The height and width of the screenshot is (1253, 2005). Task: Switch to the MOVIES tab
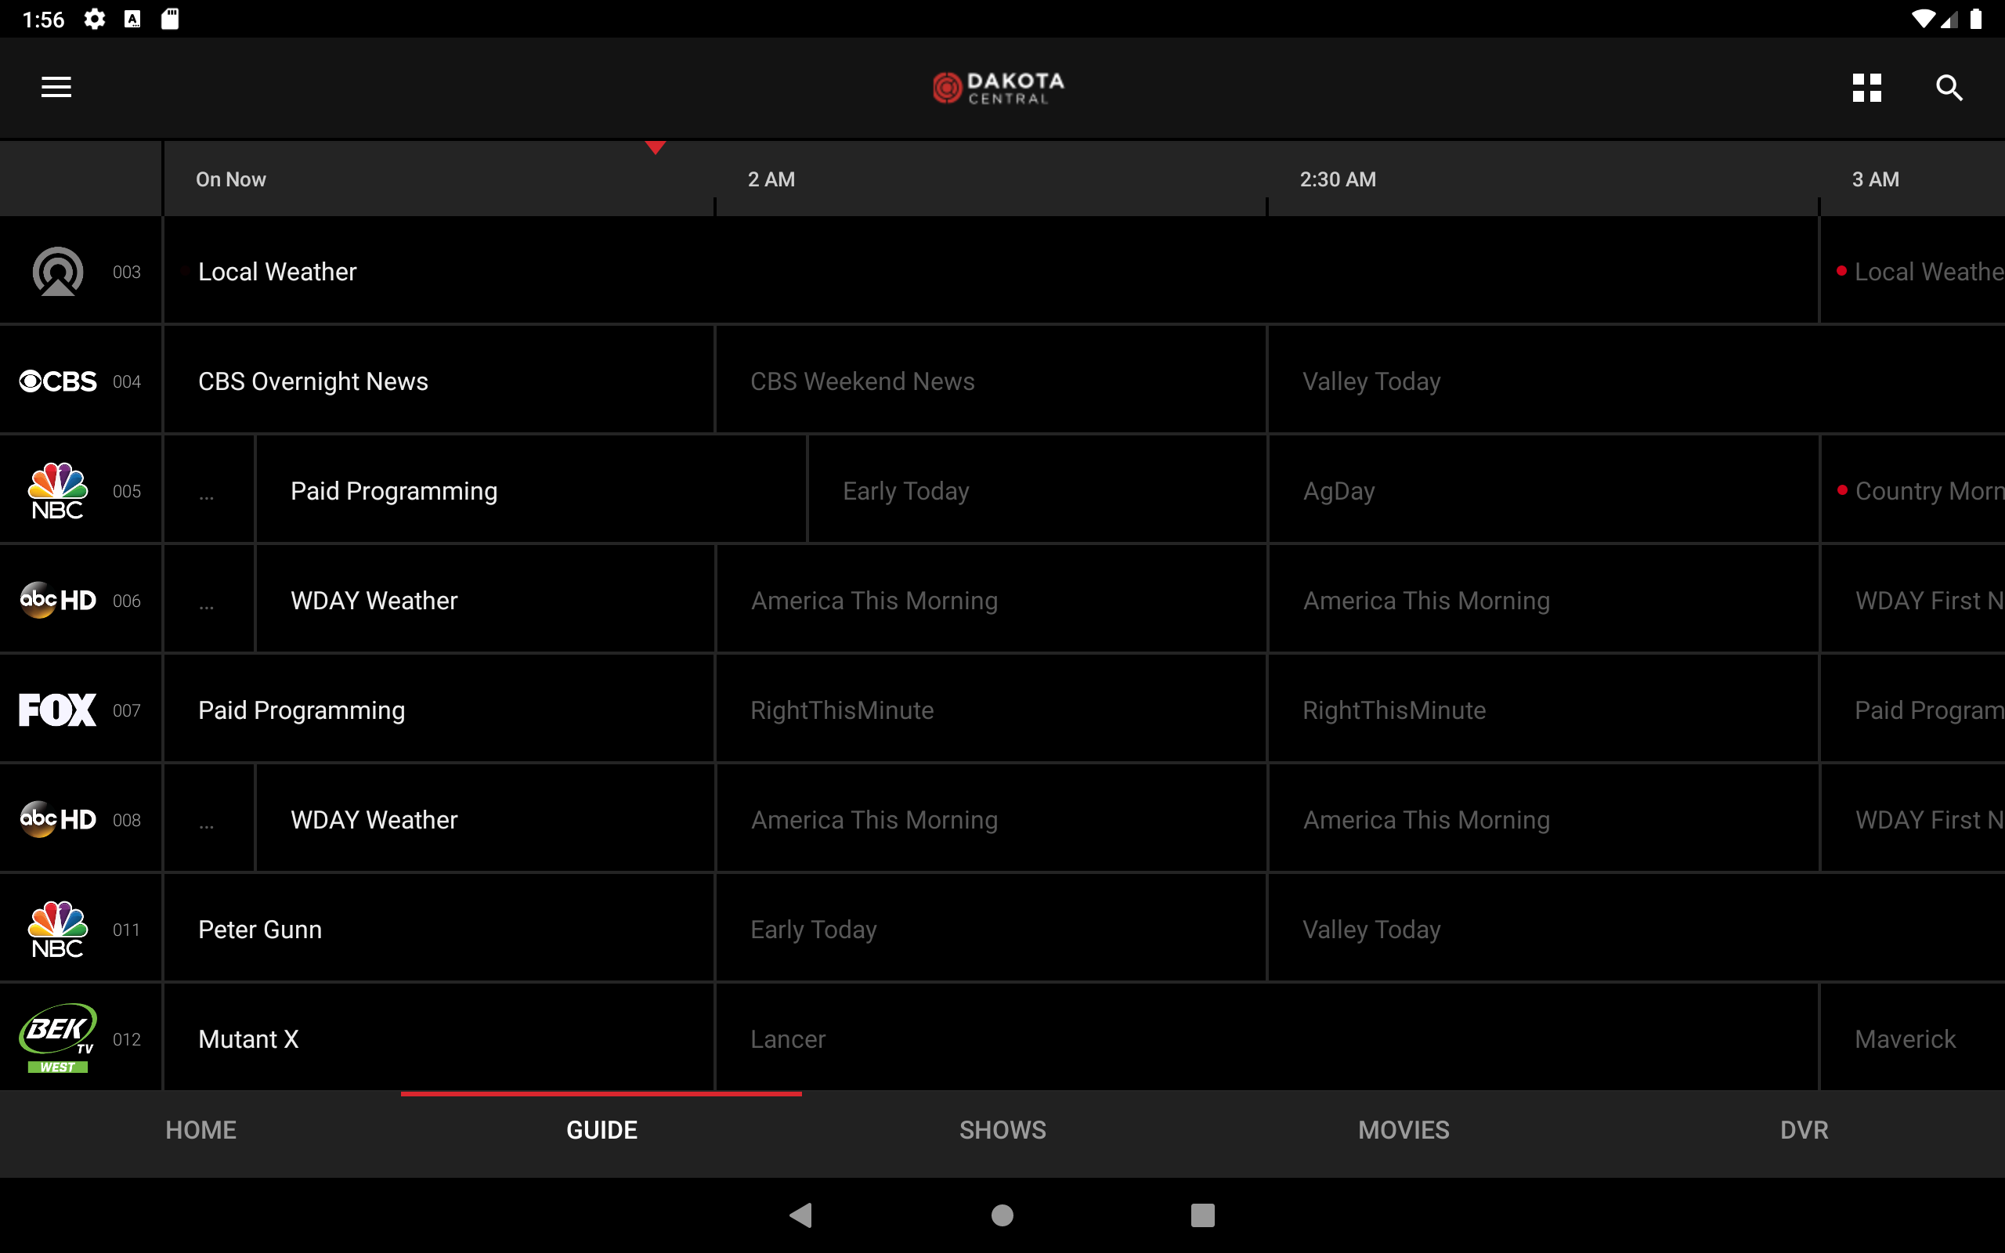1403,1128
